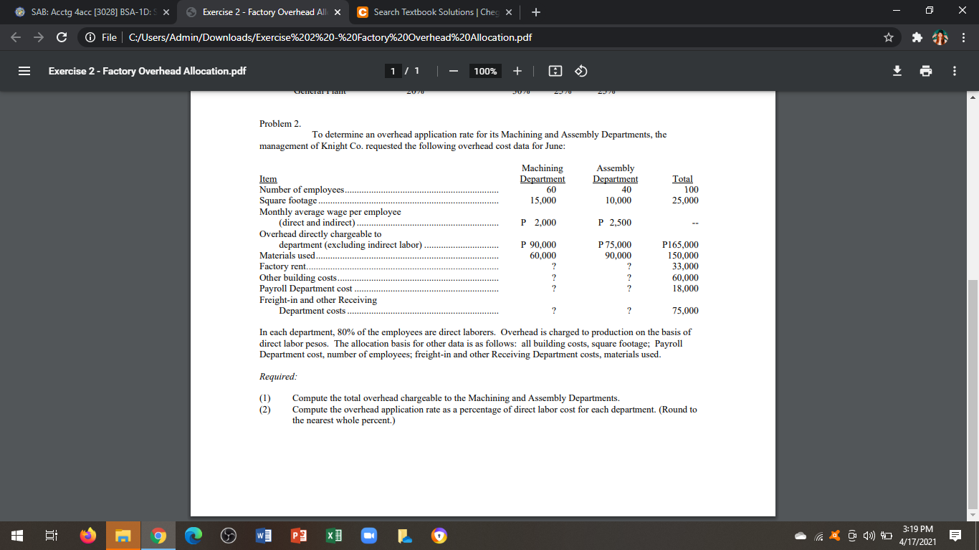979x550 pixels.
Task: Open the browser extensions puzzle icon
Action: coord(916,37)
